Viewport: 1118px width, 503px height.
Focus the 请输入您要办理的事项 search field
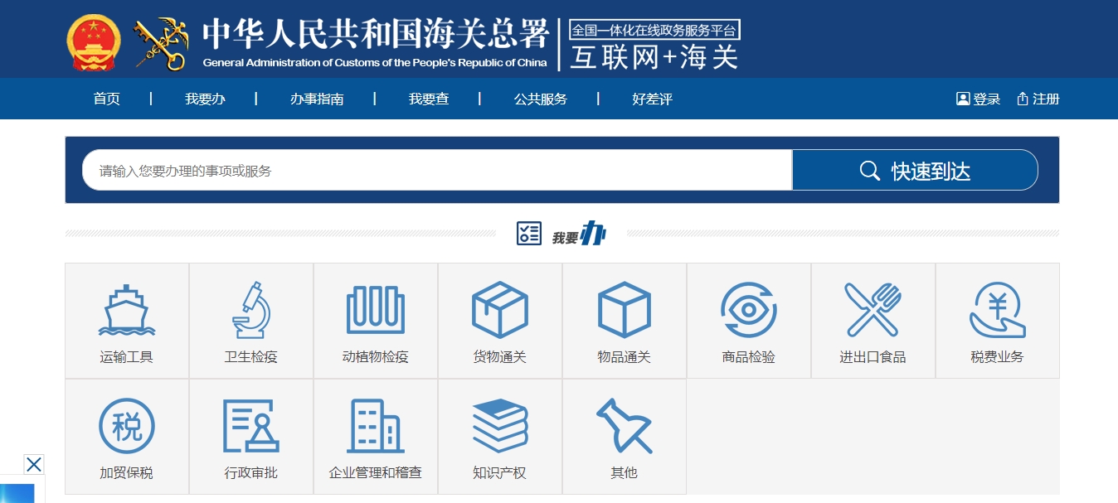click(437, 171)
